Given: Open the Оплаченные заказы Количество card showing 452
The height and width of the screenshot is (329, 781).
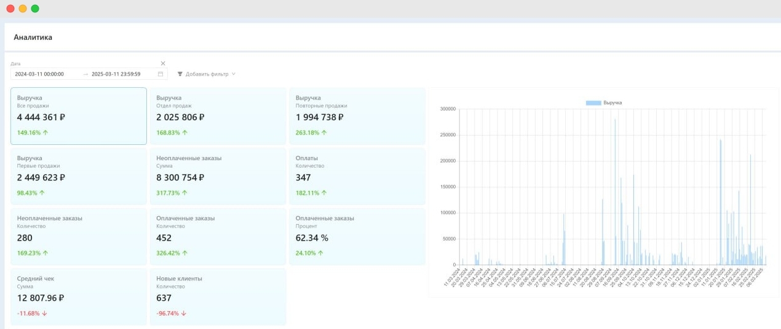Looking at the screenshot, I should (x=218, y=236).
